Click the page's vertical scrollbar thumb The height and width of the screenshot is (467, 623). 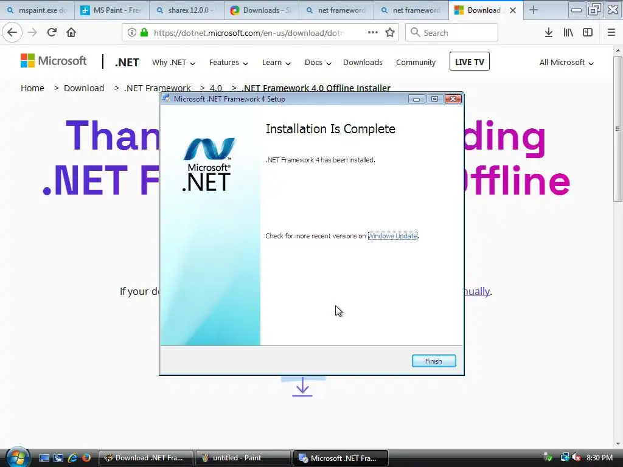tap(618, 129)
